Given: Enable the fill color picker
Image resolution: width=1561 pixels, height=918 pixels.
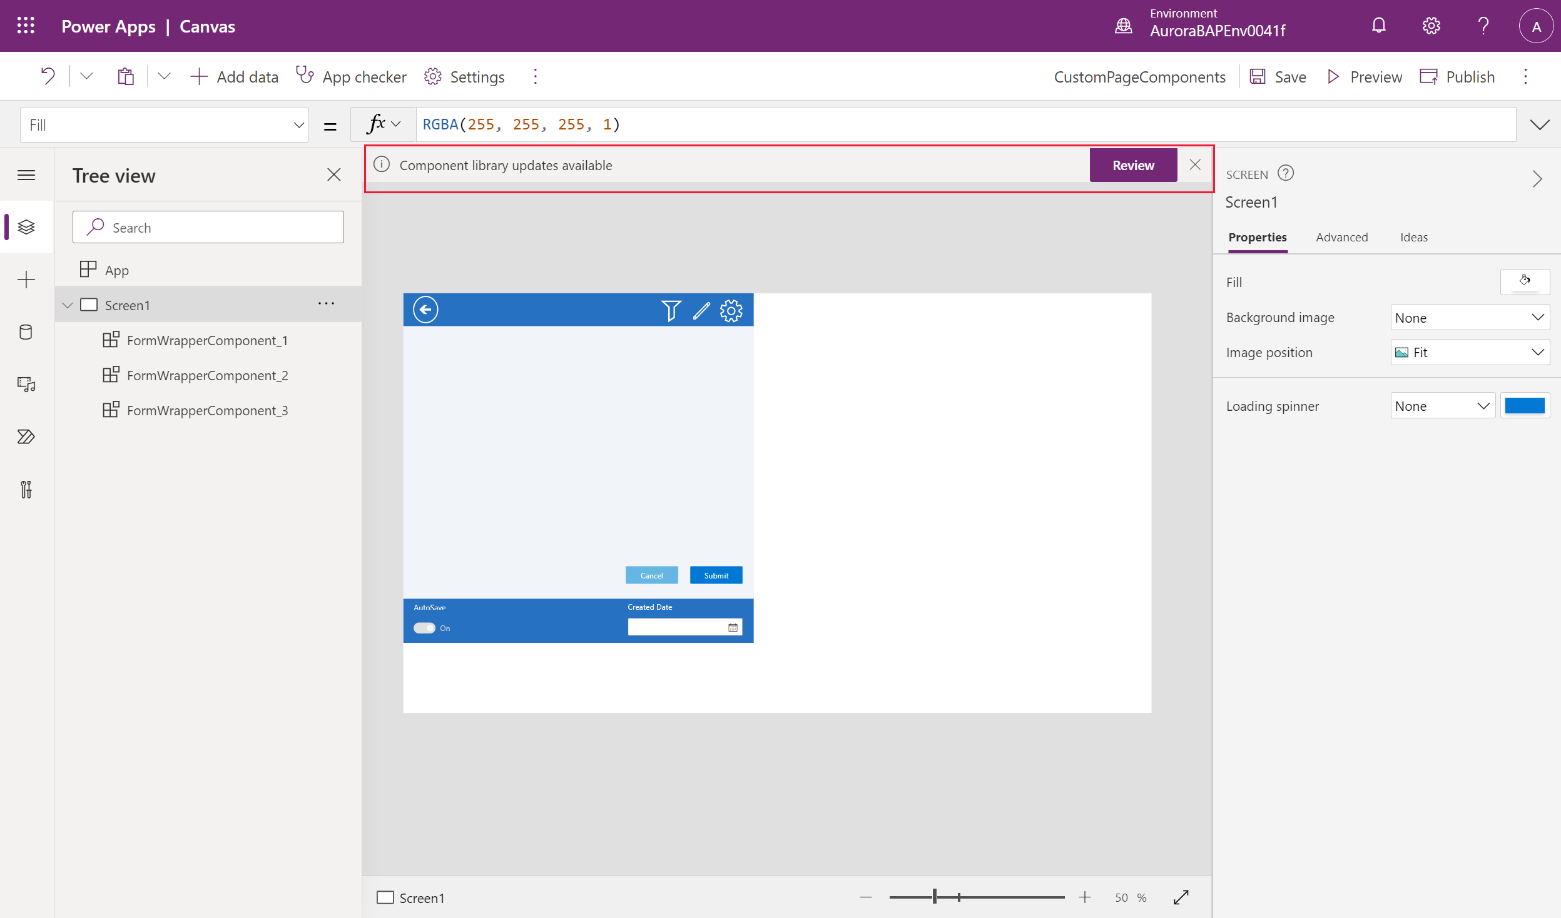Looking at the screenshot, I should (x=1524, y=282).
